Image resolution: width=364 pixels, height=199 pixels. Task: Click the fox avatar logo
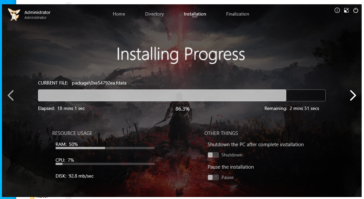[14, 15]
